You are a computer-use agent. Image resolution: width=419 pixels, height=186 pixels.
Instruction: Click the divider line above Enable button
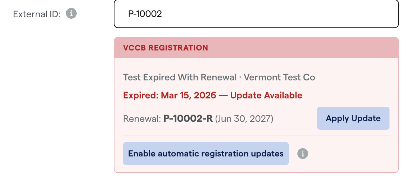pos(256,136)
